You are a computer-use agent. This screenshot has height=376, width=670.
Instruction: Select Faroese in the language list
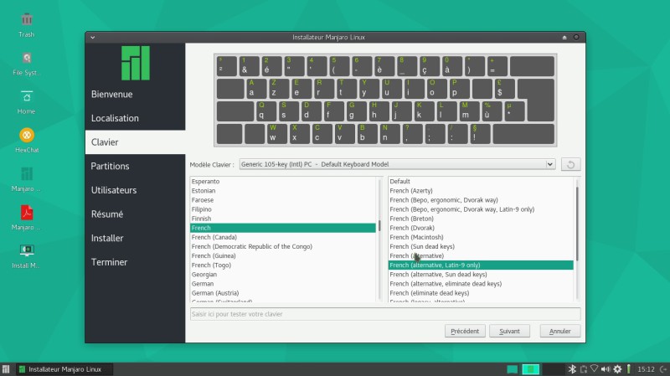click(283, 200)
